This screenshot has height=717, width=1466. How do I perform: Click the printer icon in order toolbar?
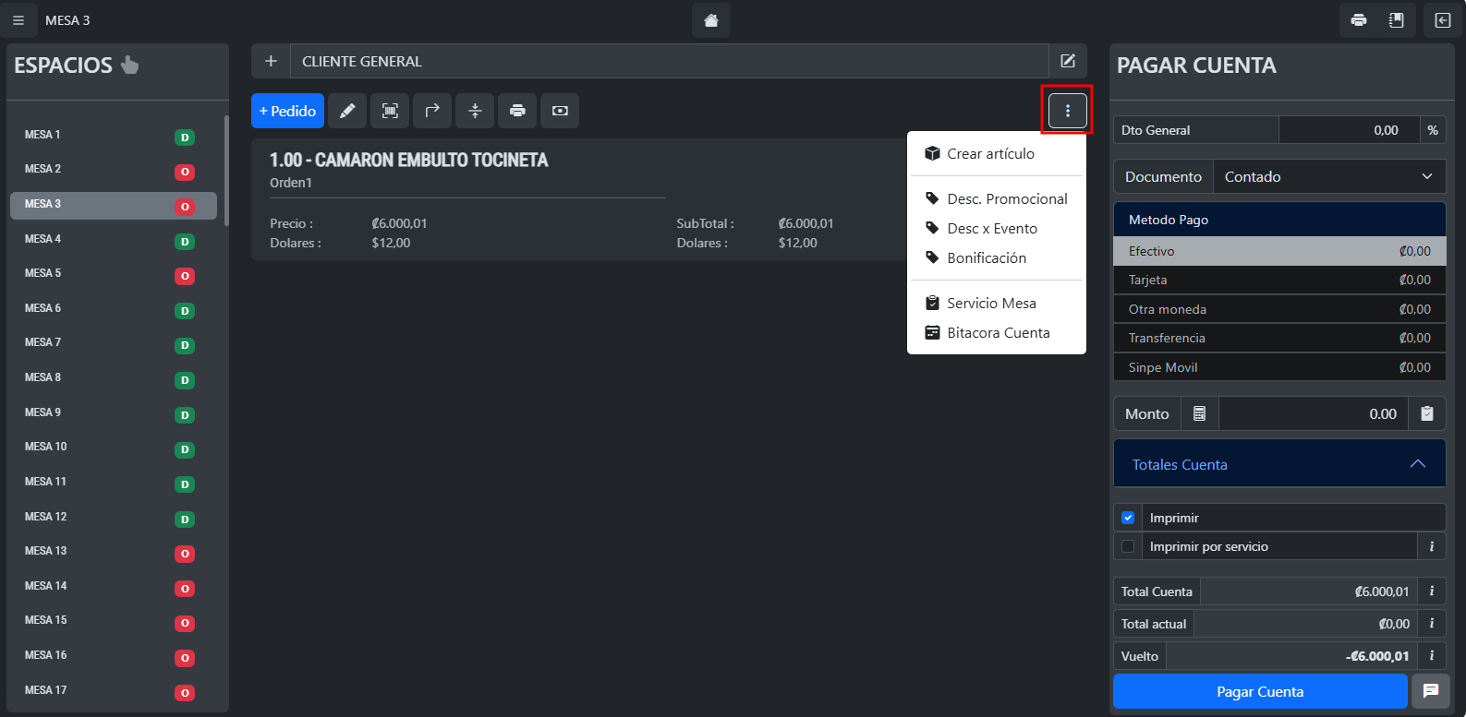click(517, 111)
